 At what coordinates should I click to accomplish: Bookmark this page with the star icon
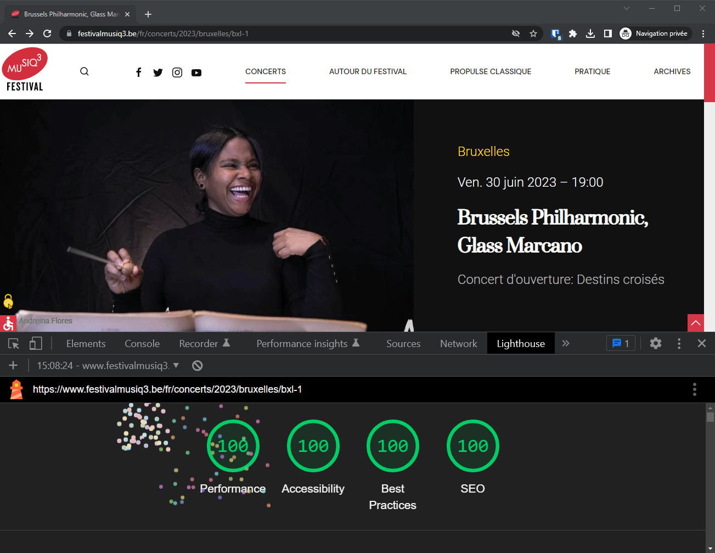(533, 33)
